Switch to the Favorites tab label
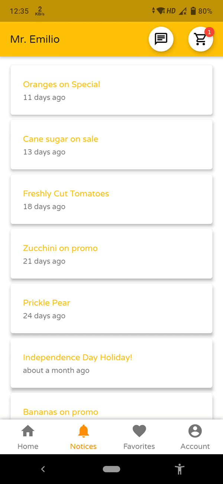This screenshot has height=484, width=223. [139, 446]
